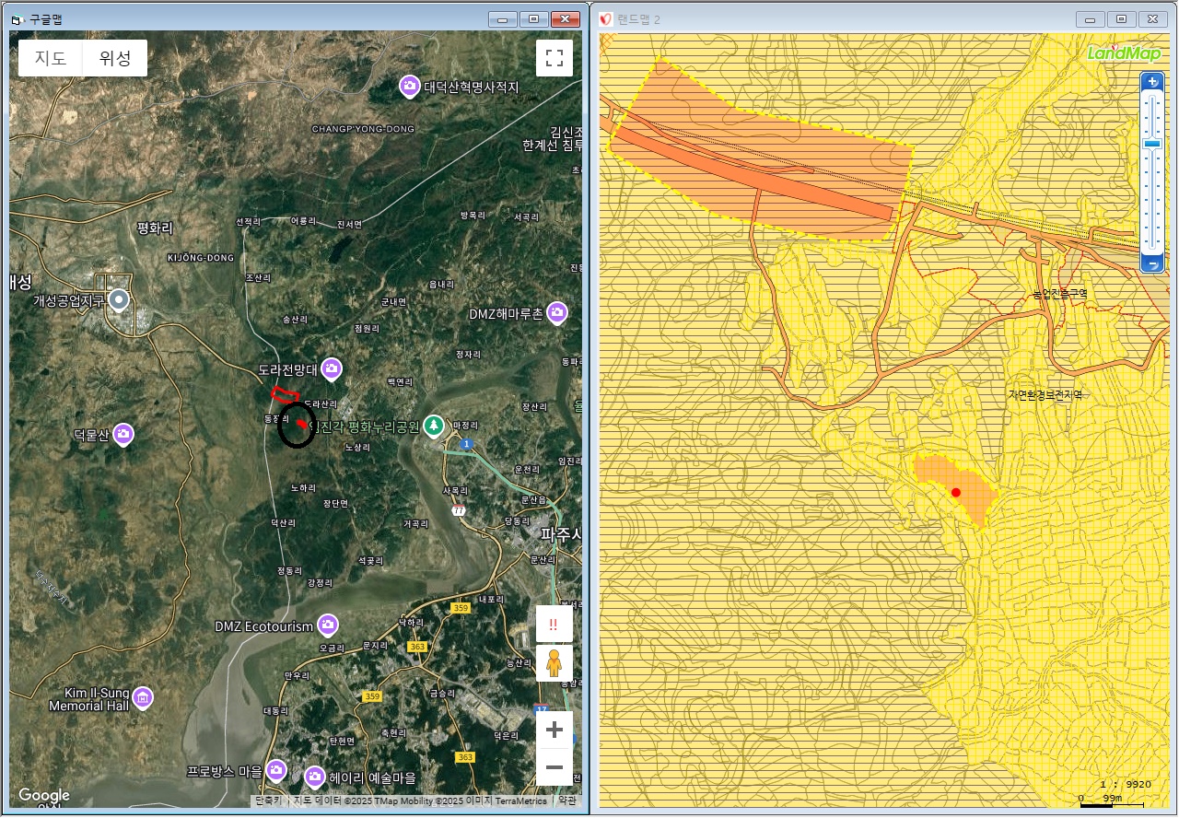Click LandMap zoom-out minus button
Viewport: 1179px width, 818px height.
coord(1152,265)
